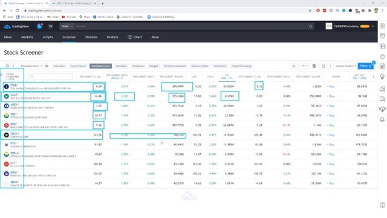
Task: Switch to the Income Statement column tab
Action: pos(175,66)
